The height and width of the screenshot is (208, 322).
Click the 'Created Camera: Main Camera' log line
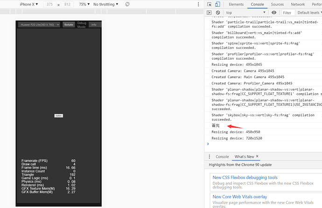248,77
